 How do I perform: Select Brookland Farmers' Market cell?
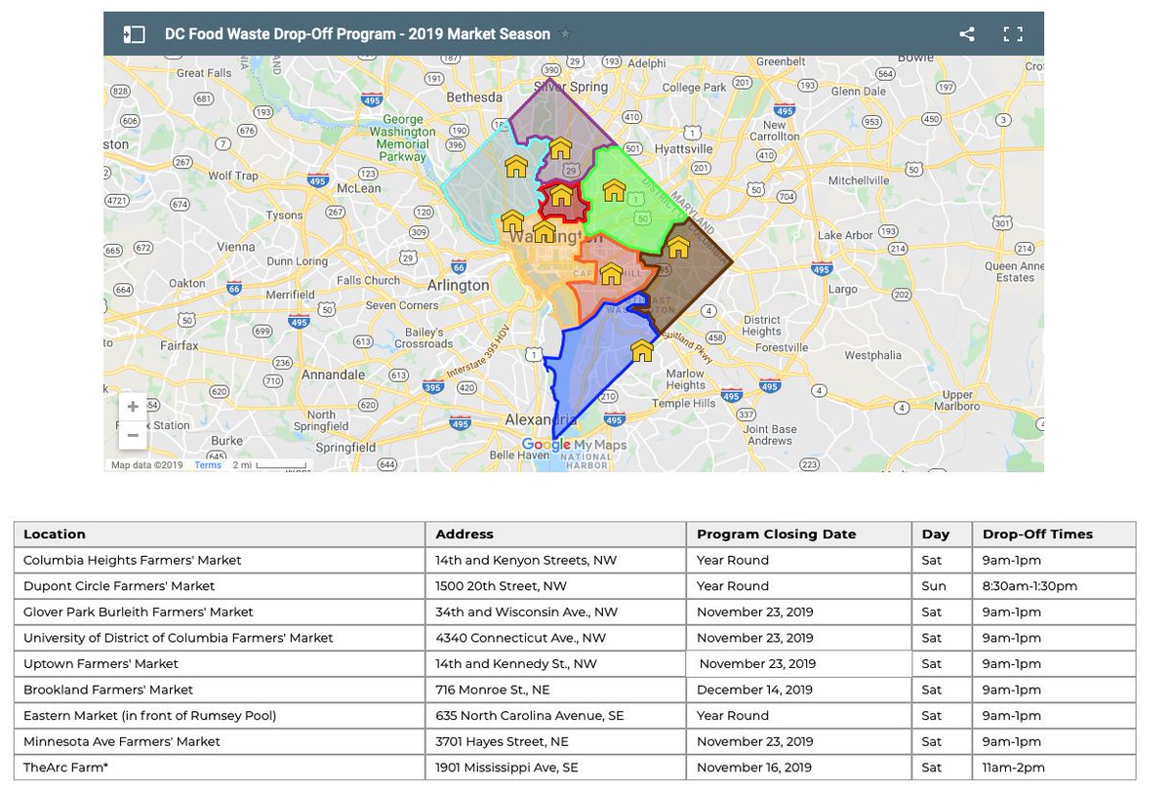click(221, 690)
